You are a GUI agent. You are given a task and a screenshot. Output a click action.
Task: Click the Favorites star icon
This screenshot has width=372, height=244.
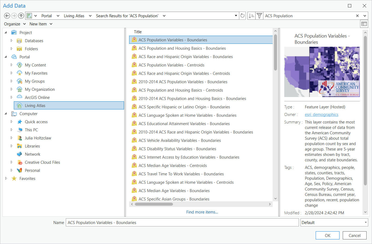[x=14, y=179]
